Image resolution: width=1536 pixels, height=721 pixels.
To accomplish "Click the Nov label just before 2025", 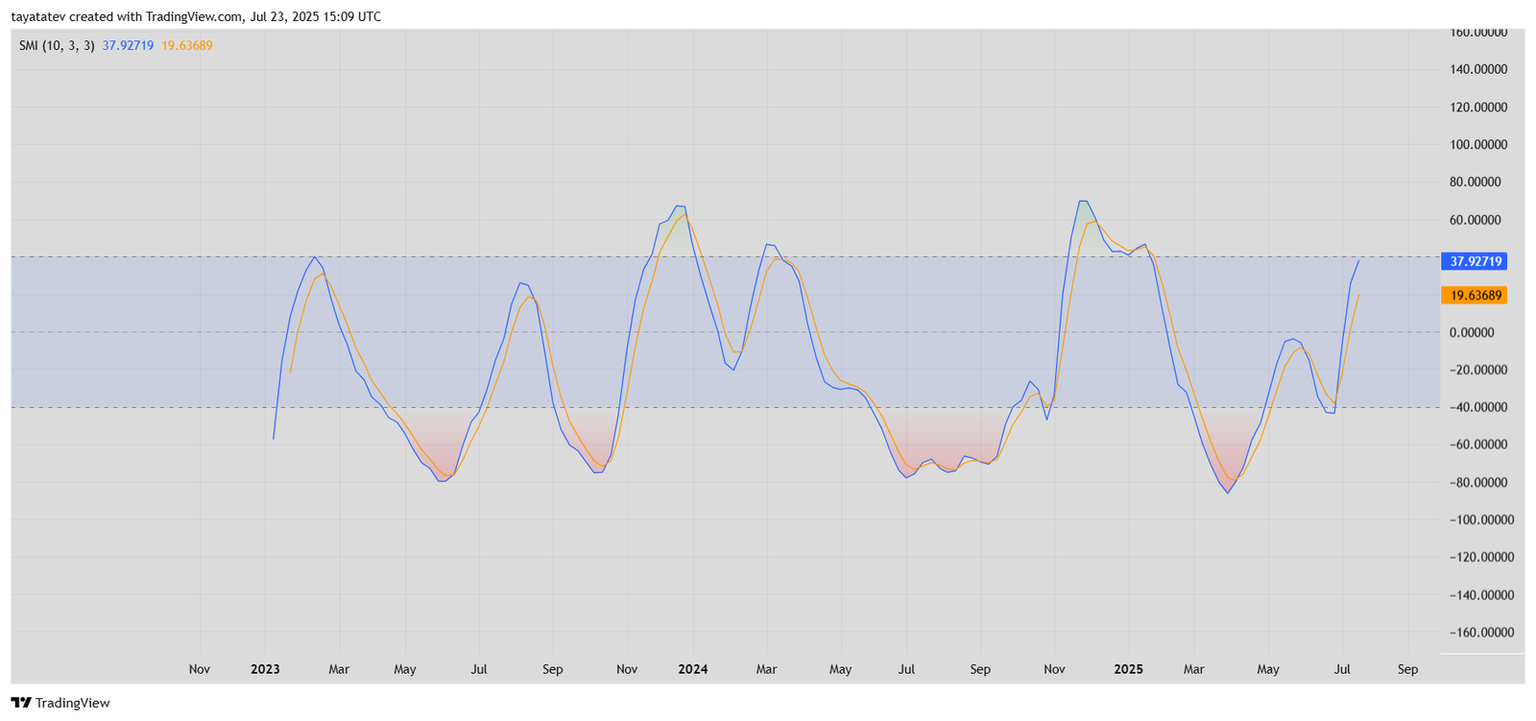I will pos(1054,669).
